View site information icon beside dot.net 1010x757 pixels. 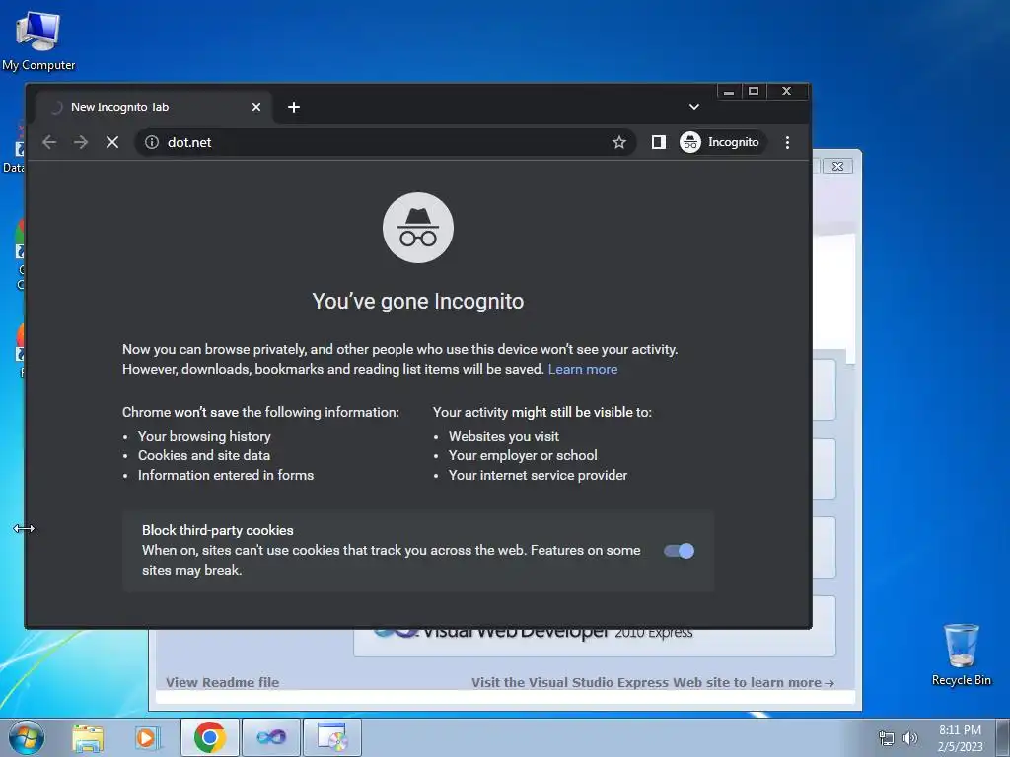[x=151, y=142]
